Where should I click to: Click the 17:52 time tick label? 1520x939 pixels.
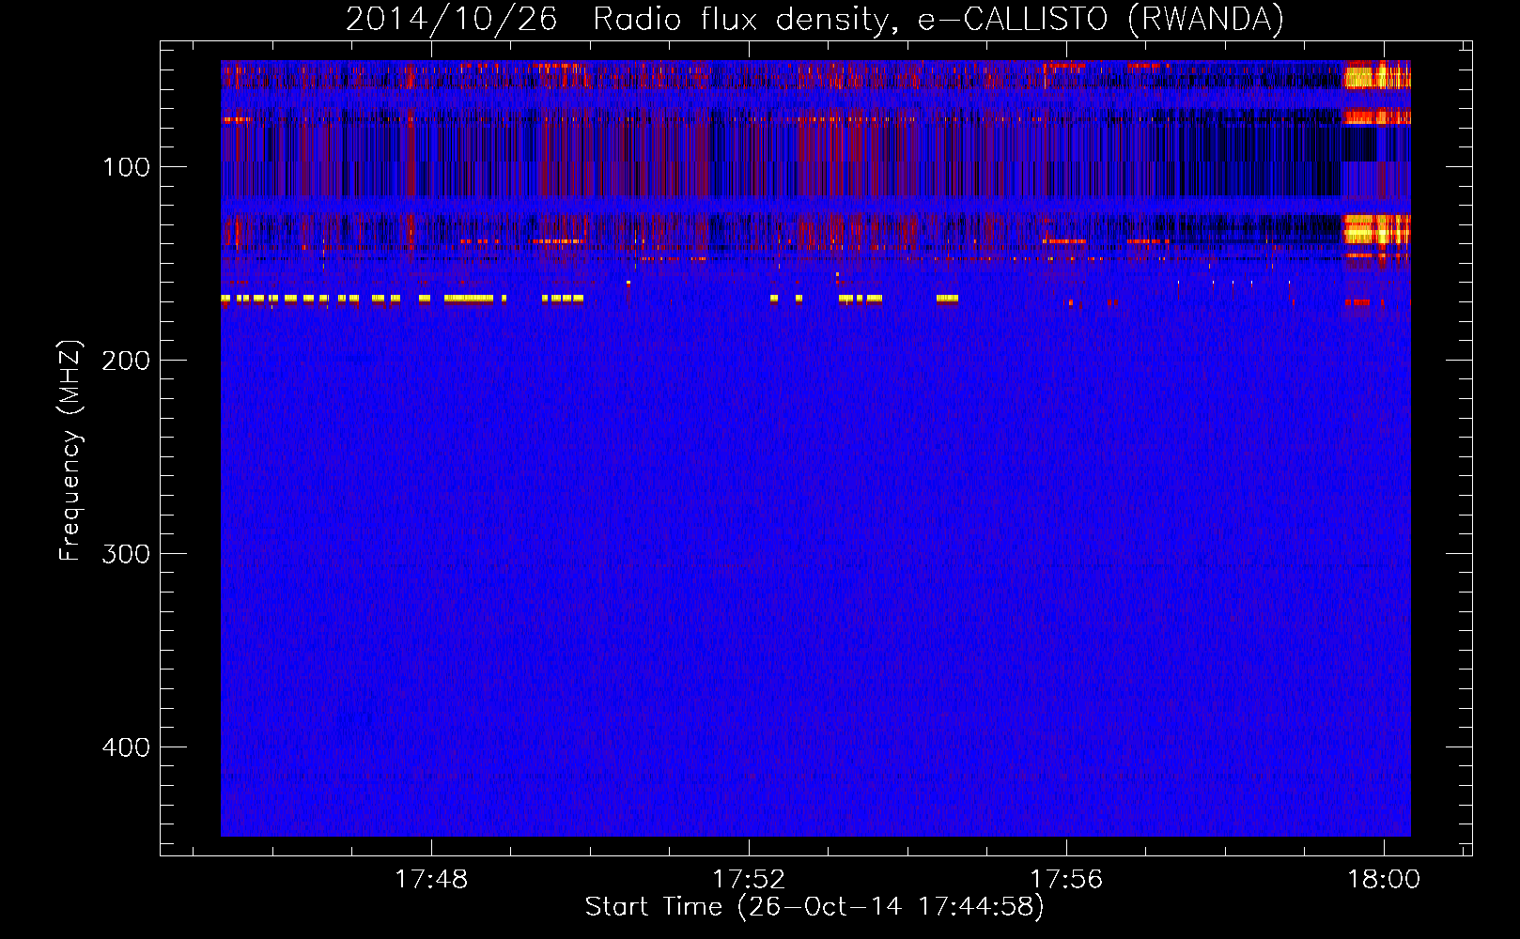(749, 880)
